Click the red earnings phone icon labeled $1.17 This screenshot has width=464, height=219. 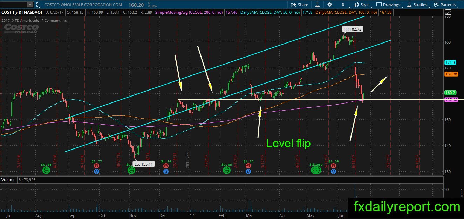pyautogui.click(x=248, y=166)
